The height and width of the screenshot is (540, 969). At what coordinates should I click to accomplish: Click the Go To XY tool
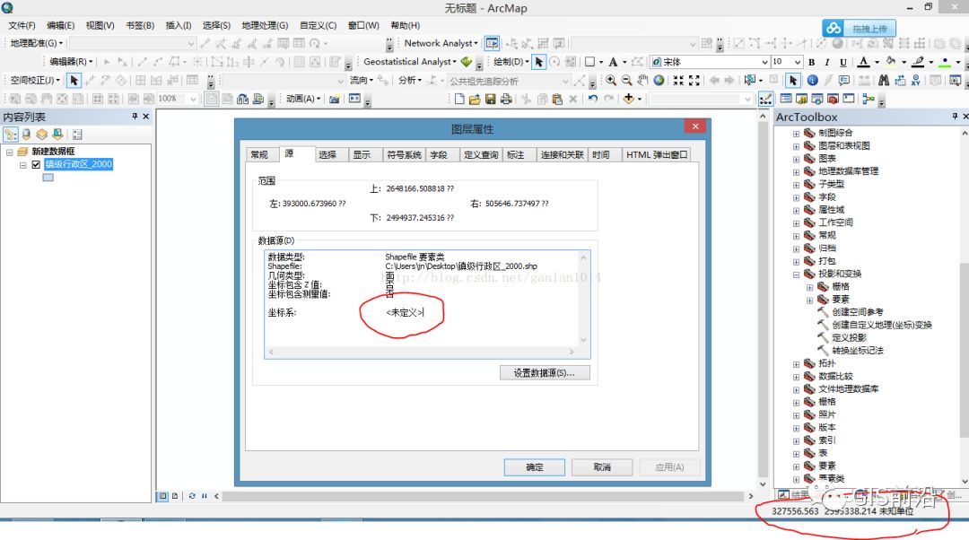tap(916, 81)
